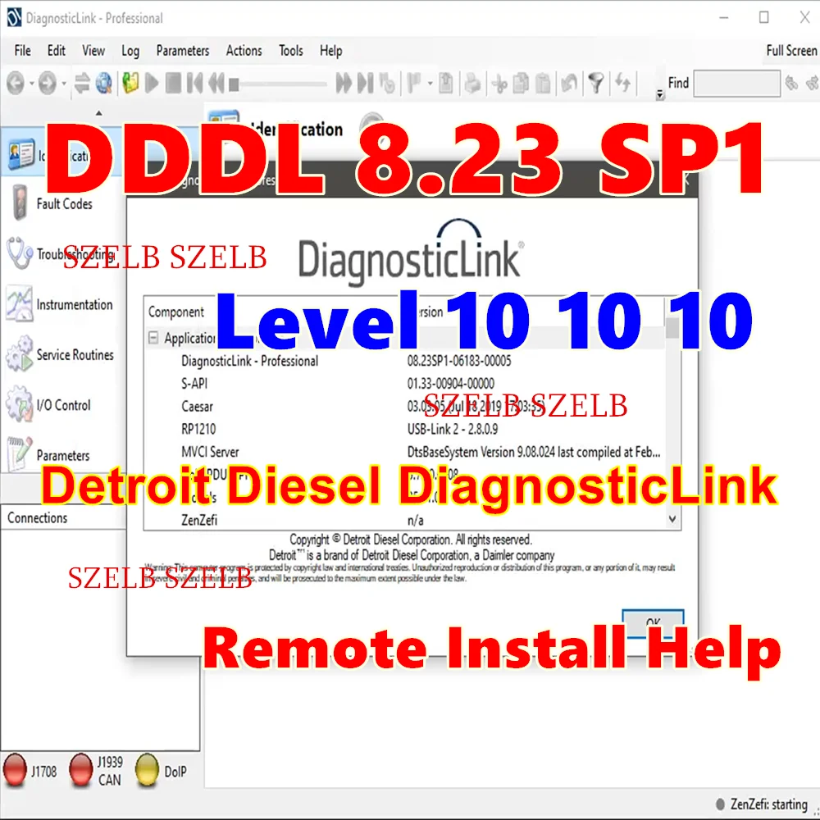Image resolution: width=820 pixels, height=820 pixels.
Task: Click the Paste clipboard icon
Action: pos(544,83)
